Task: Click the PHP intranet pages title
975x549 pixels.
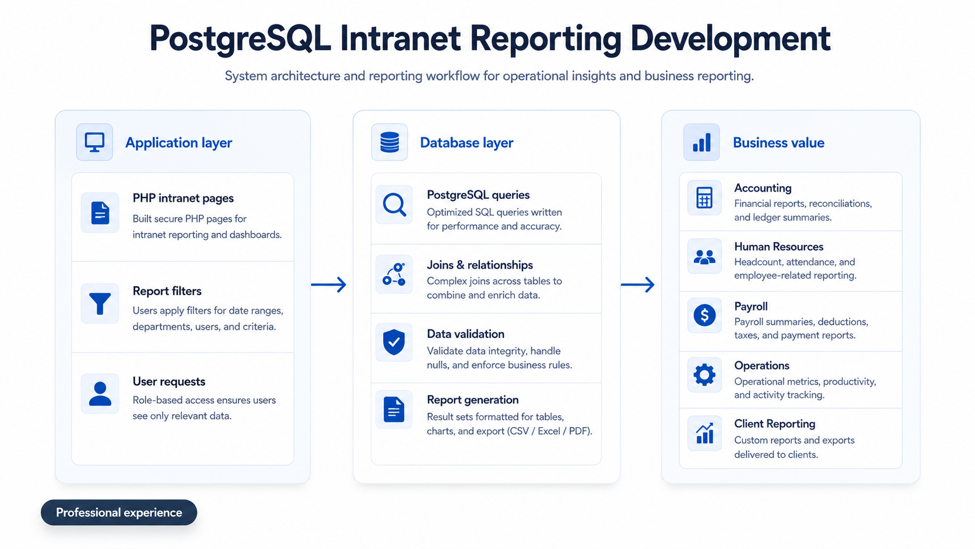Action: (x=183, y=198)
